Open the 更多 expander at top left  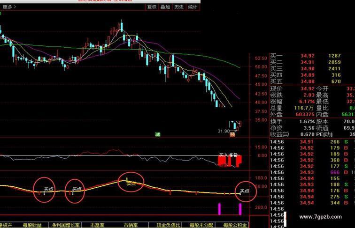pos(9,7)
